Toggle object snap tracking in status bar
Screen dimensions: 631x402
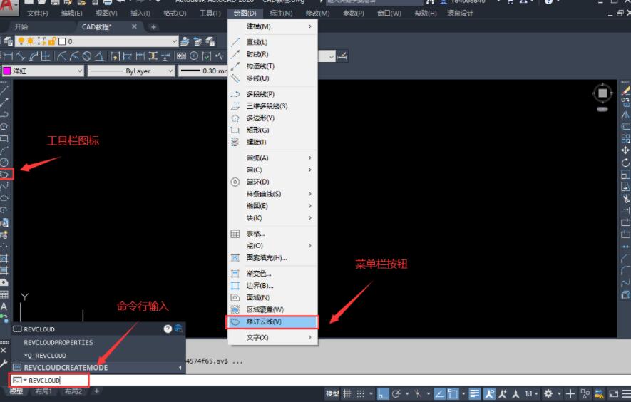coord(439,393)
